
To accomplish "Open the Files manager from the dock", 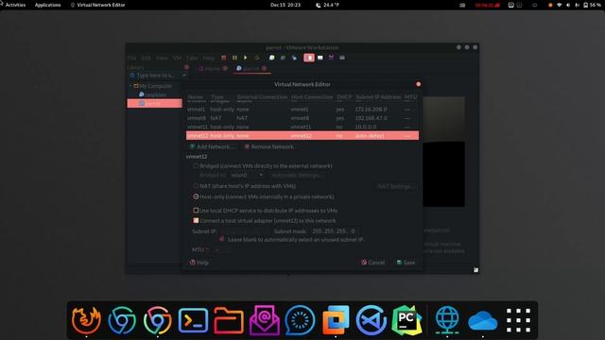I will click(x=229, y=320).
